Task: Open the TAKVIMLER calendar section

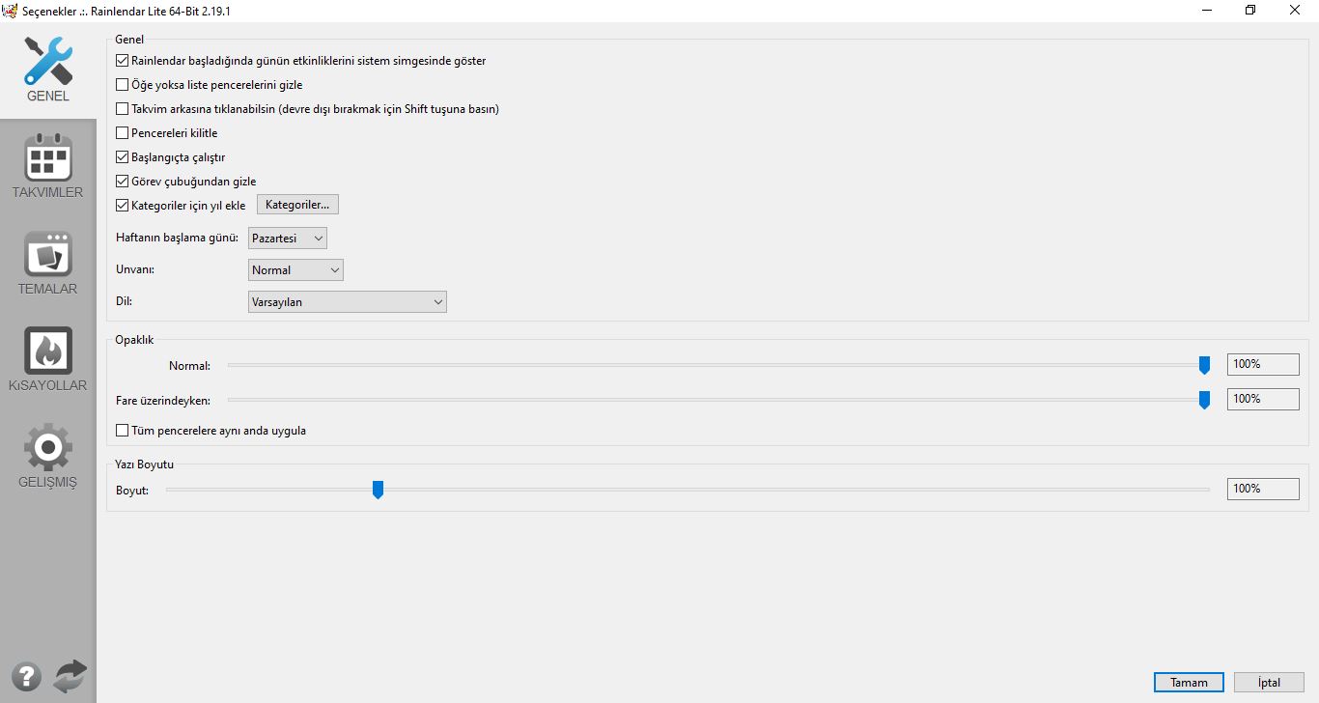Action: coord(48,166)
